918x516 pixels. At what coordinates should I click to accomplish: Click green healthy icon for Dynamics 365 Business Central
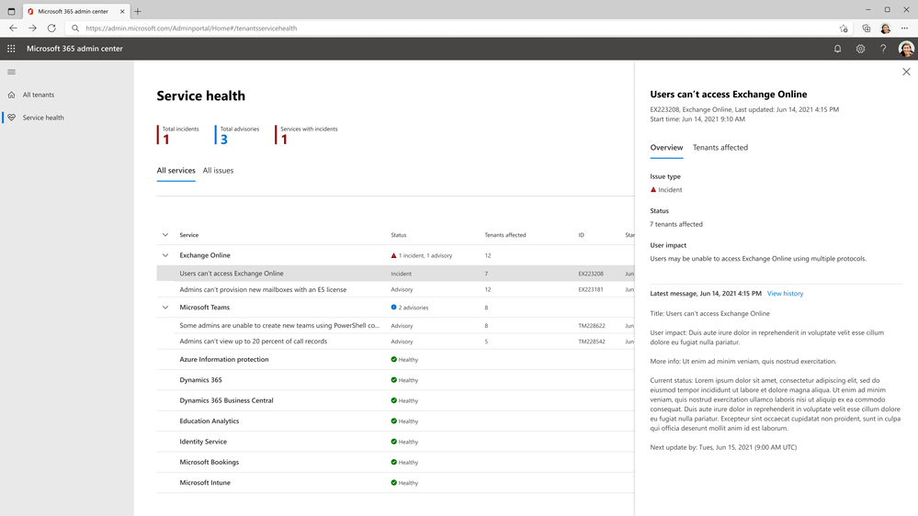[x=393, y=400]
